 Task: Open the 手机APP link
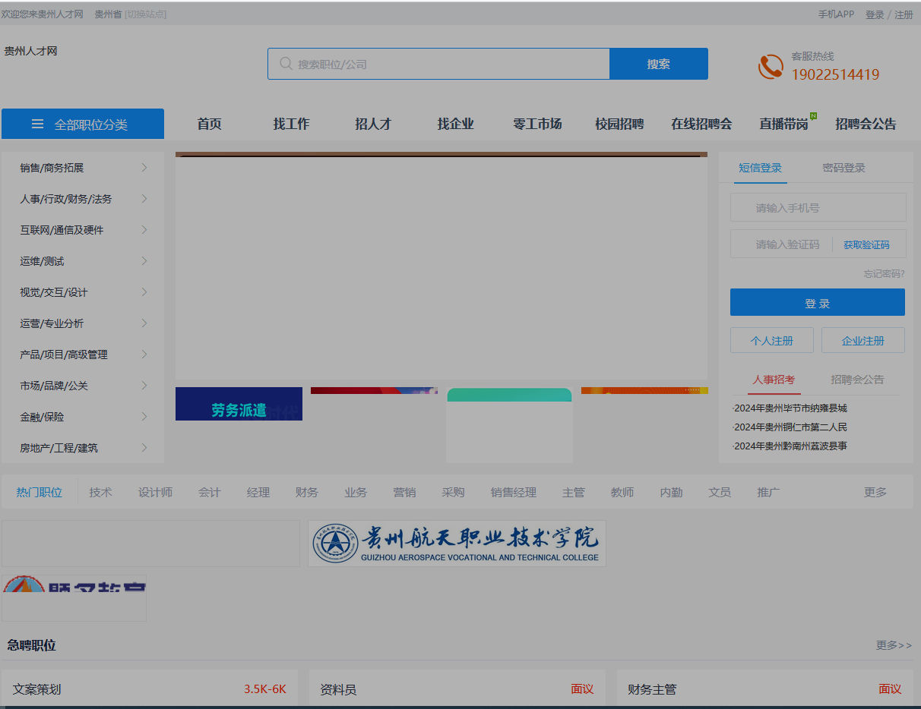(836, 14)
